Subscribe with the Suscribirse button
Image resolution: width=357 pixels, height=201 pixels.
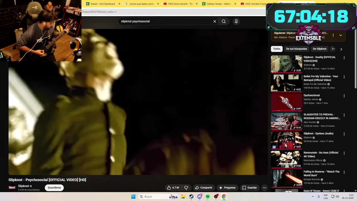click(54, 188)
